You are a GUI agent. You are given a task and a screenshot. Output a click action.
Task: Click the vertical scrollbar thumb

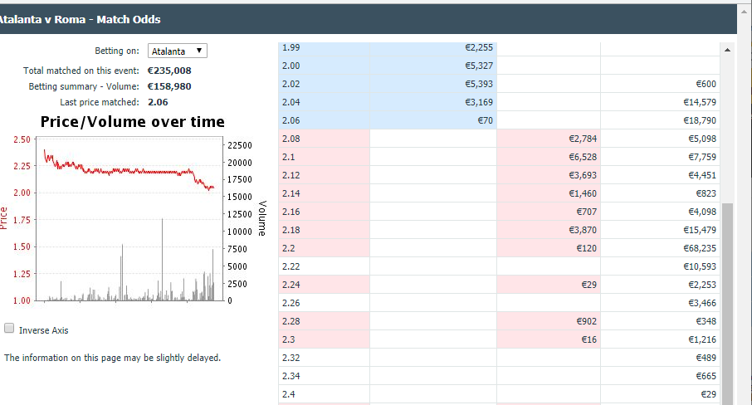pyautogui.click(x=727, y=304)
